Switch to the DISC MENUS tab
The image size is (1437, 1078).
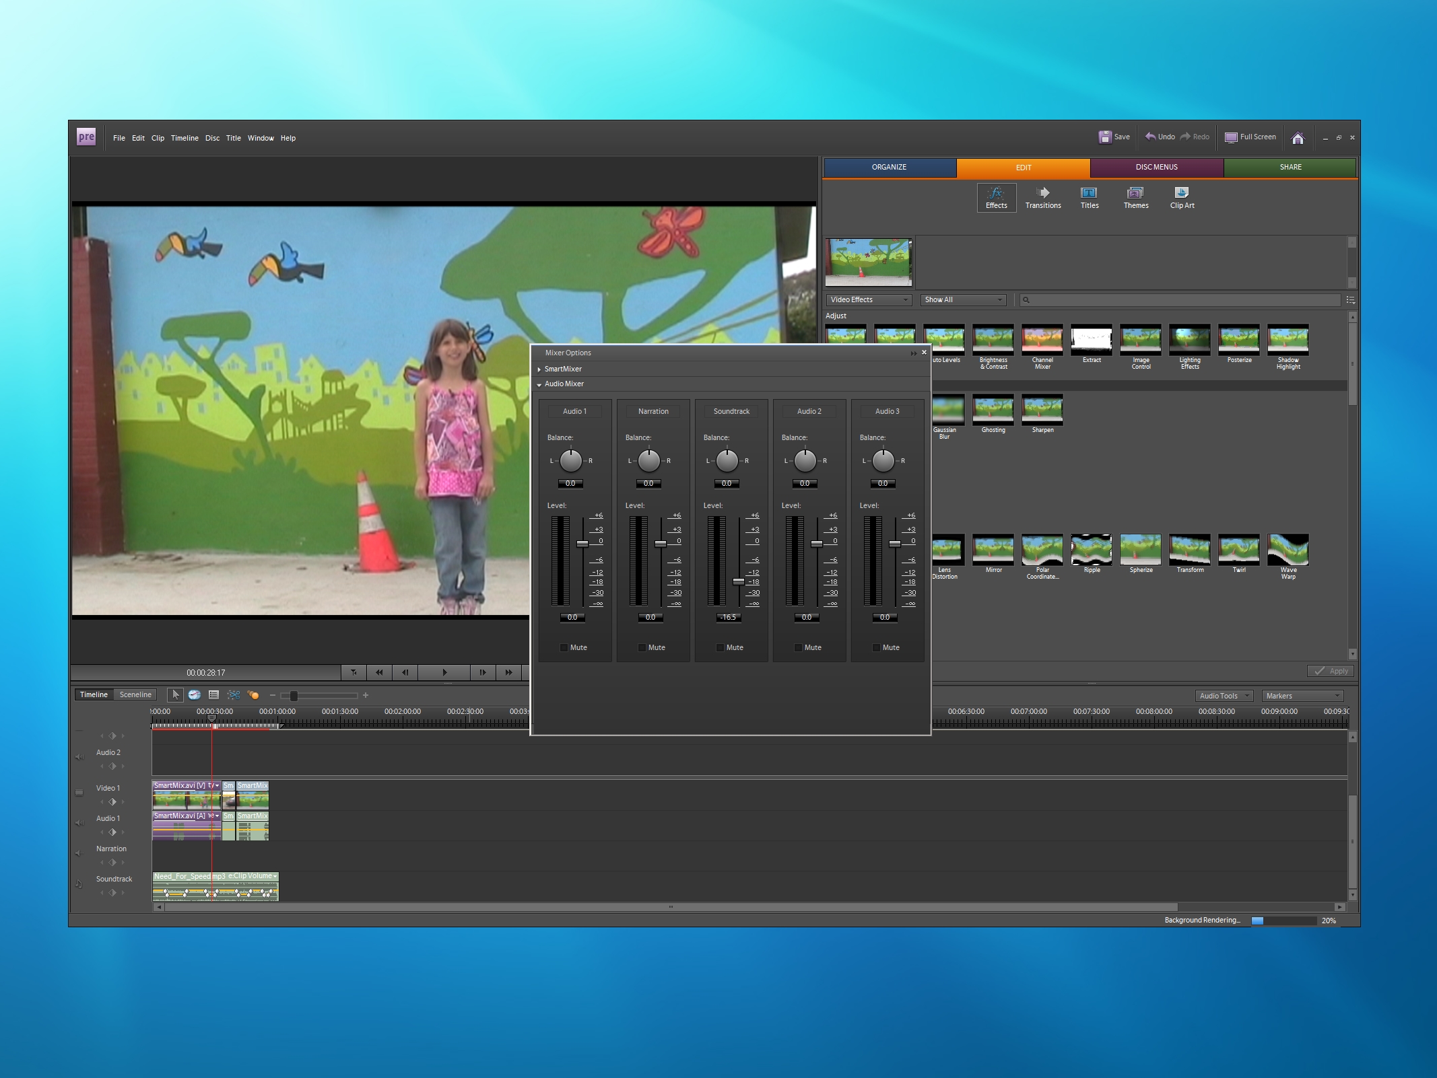1157,168
